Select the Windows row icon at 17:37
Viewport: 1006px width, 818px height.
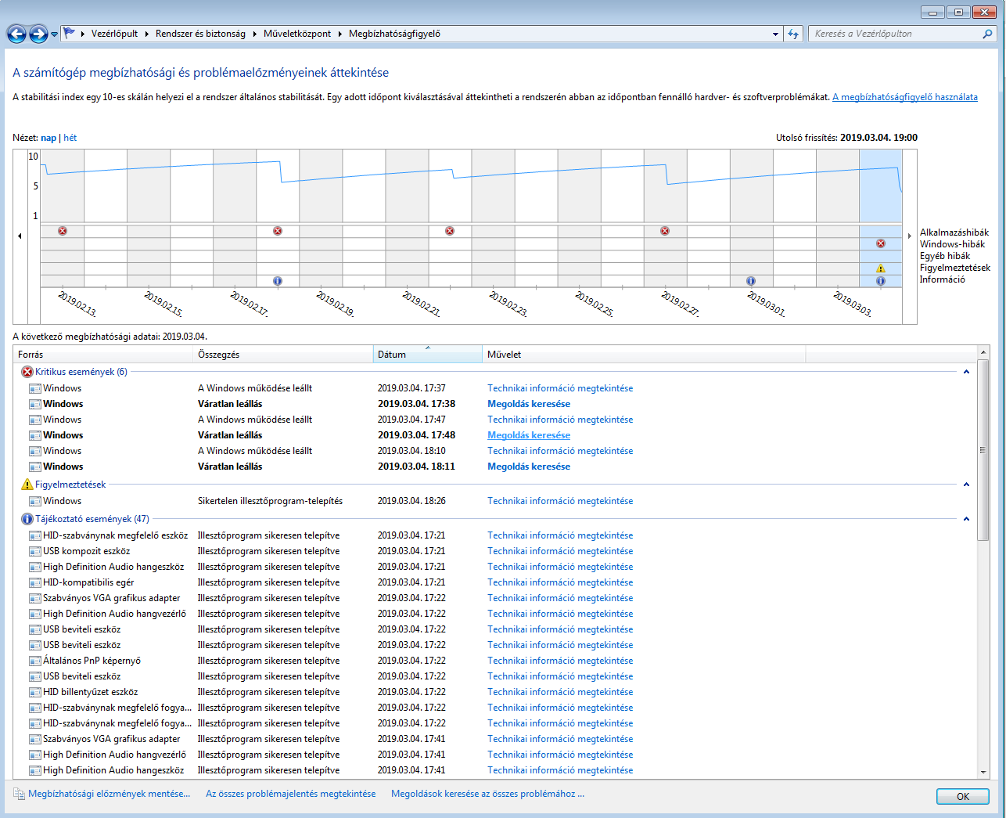(35, 388)
